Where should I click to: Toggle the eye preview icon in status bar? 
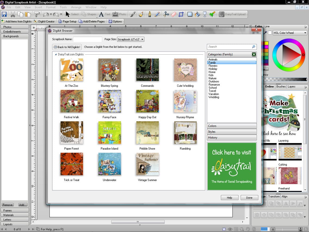[x=230, y=229]
